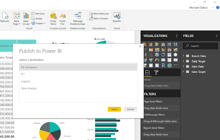The height and width of the screenshot is (140, 220).
Task: Select the card (123) visual
Action: (163, 60)
